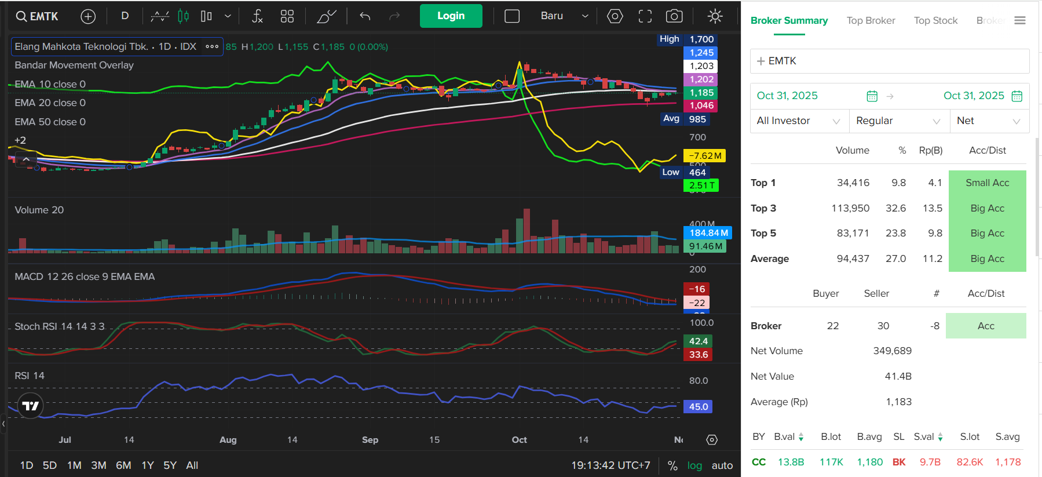
Task: Switch to the Broker Summary tab
Action: pos(789,21)
